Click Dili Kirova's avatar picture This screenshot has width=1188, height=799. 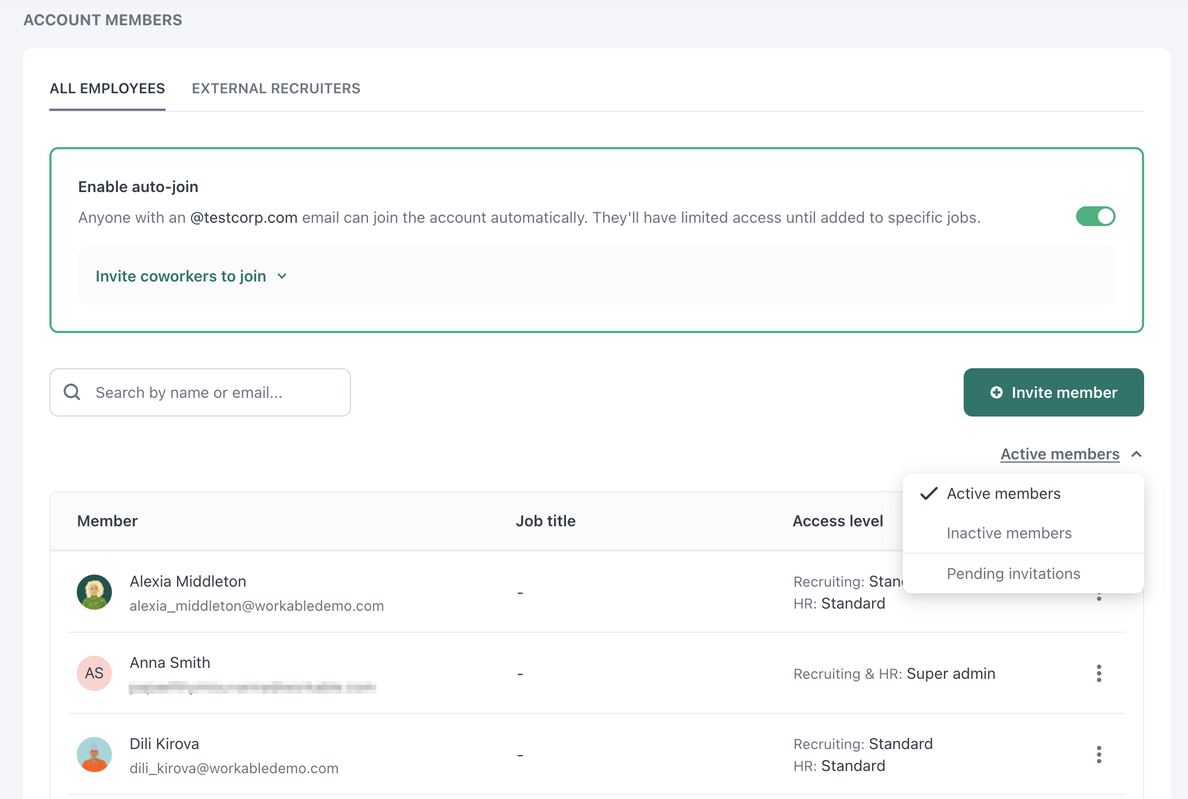[x=94, y=755]
